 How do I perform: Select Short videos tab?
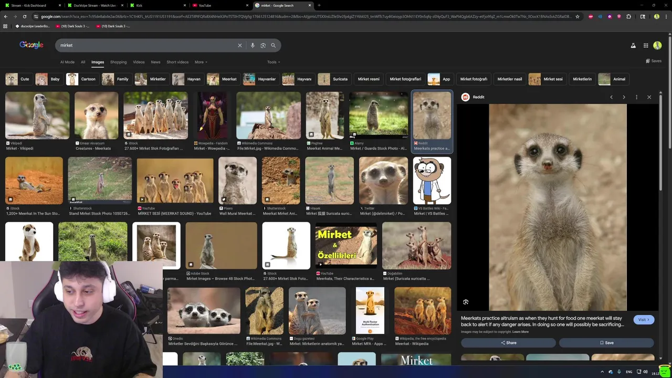pos(177,62)
